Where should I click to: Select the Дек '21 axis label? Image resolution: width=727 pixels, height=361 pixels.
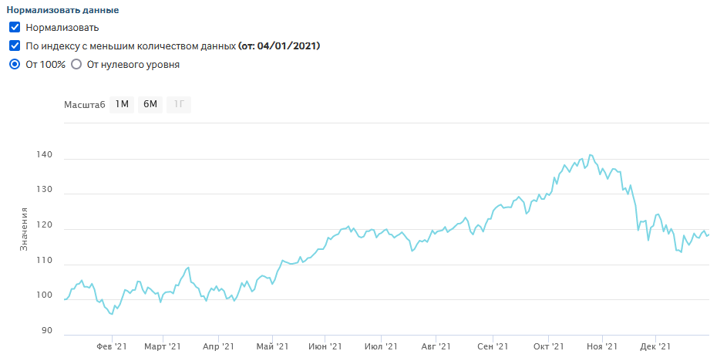(x=654, y=347)
